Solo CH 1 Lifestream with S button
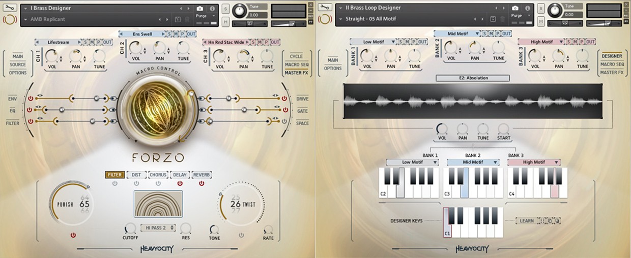Image resolution: width=631 pixels, height=258 pixels. [85, 42]
